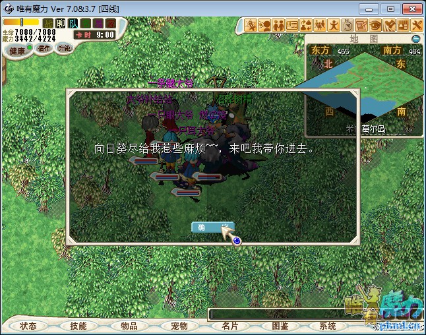Click the ID card icon in toolbar
The image size is (426, 335).
(291, 26)
